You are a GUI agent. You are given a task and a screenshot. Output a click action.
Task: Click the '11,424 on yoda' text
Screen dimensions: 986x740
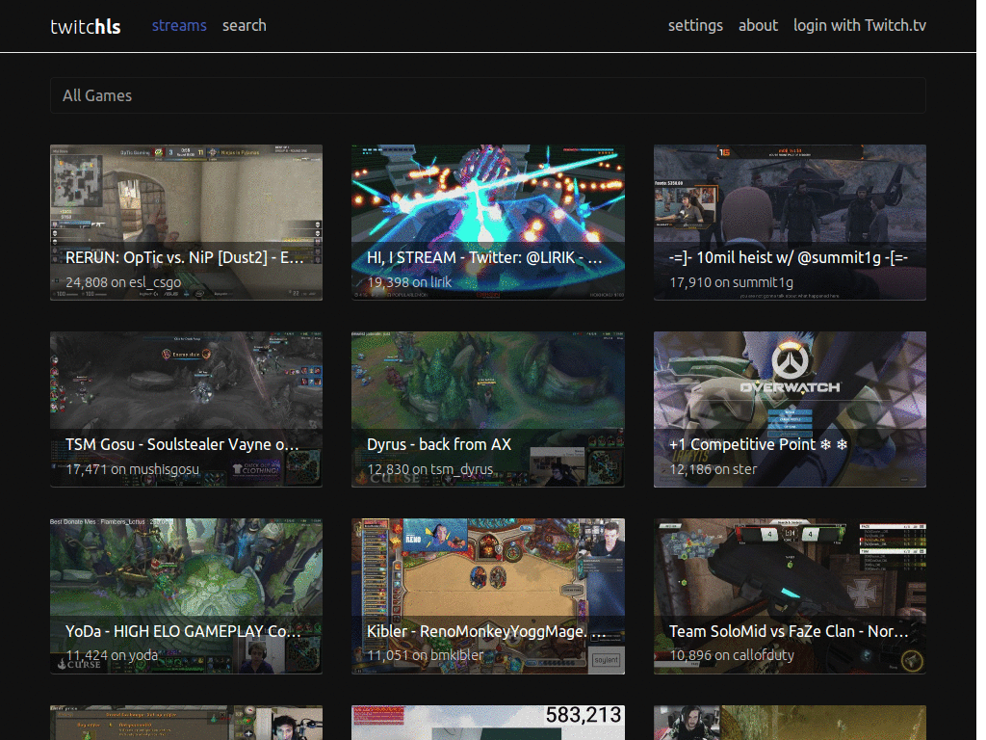pos(112,655)
